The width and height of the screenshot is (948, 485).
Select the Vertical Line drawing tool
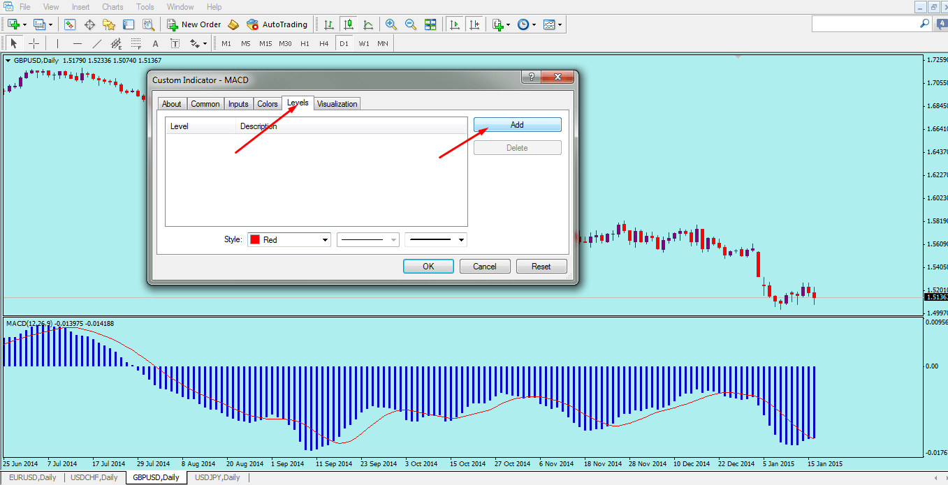pos(57,43)
